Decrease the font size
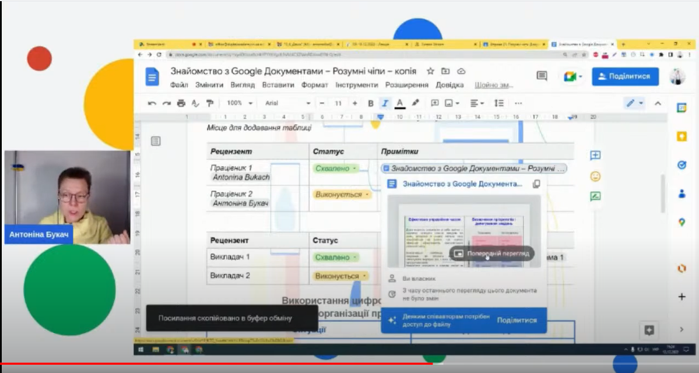 (x=322, y=103)
